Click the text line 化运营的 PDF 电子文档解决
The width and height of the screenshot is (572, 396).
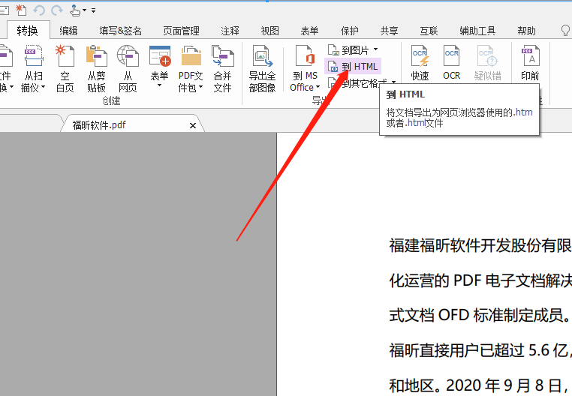[480, 280]
